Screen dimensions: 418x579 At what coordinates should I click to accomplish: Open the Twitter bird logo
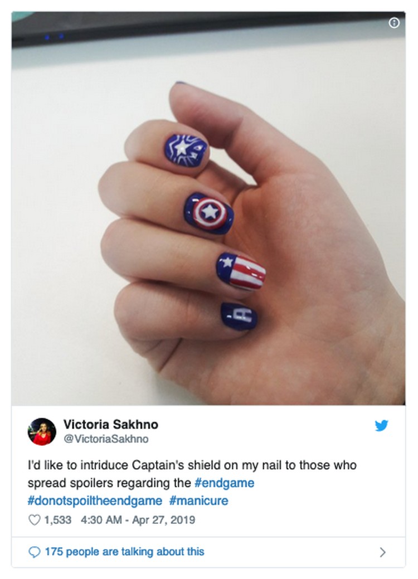[x=381, y=425]
